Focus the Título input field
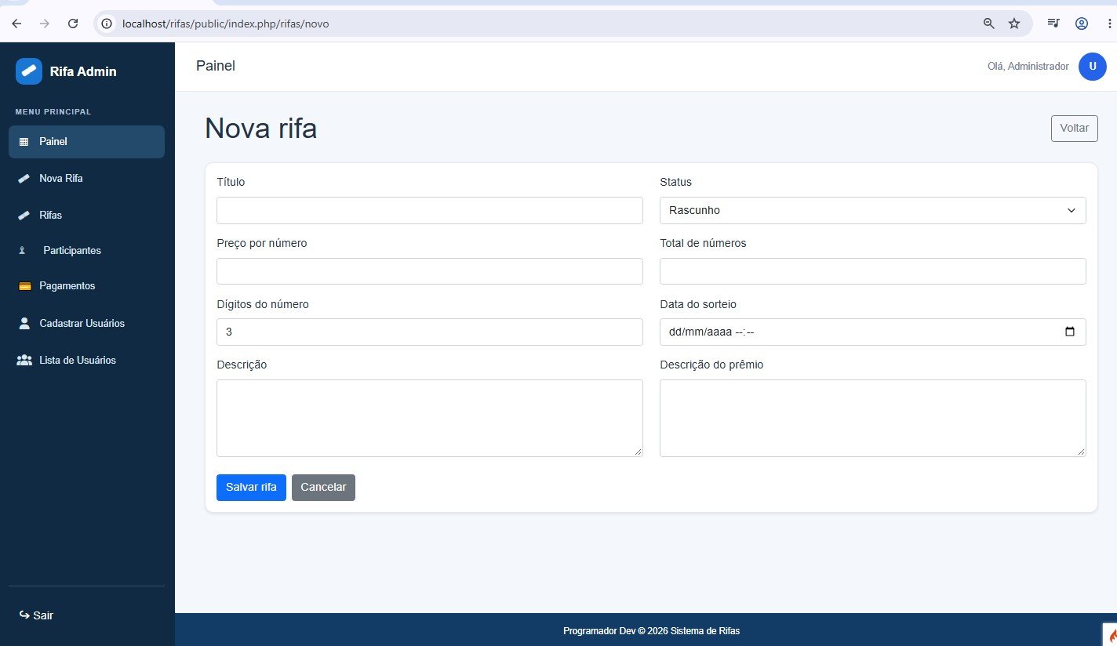The height and width of the screenshot is (646, 1117). click(x=430, y=210)
